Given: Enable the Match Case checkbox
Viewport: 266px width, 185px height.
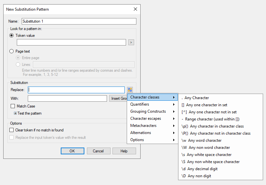Looking at the screenshot, I should click(x=13, y=106).
